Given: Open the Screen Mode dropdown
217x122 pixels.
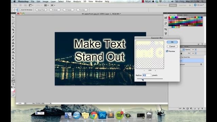Looking at the screenshot, I should click(x=53, y=5).
